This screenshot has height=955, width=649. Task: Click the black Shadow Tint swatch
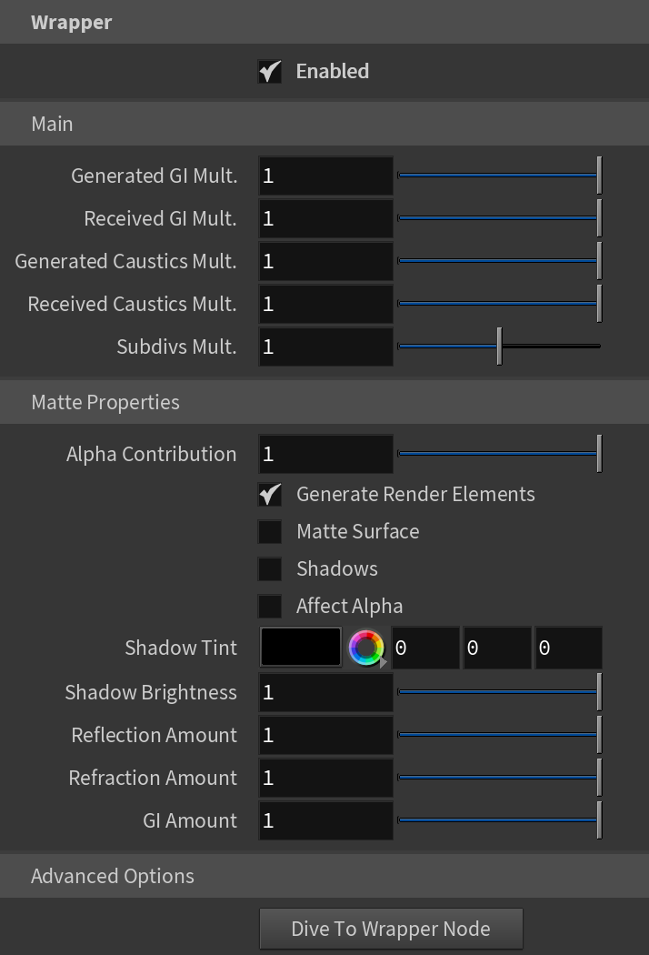tap(301, 648)
